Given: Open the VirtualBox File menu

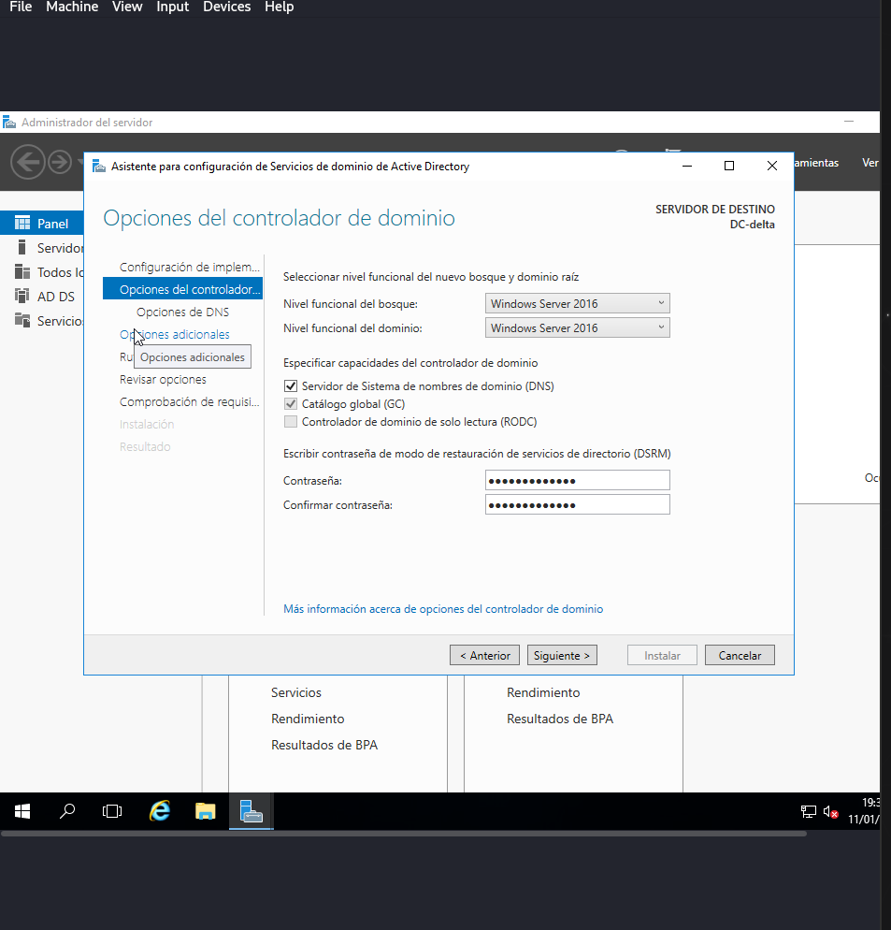Looking at the screenshot, I should click(21, 7).
